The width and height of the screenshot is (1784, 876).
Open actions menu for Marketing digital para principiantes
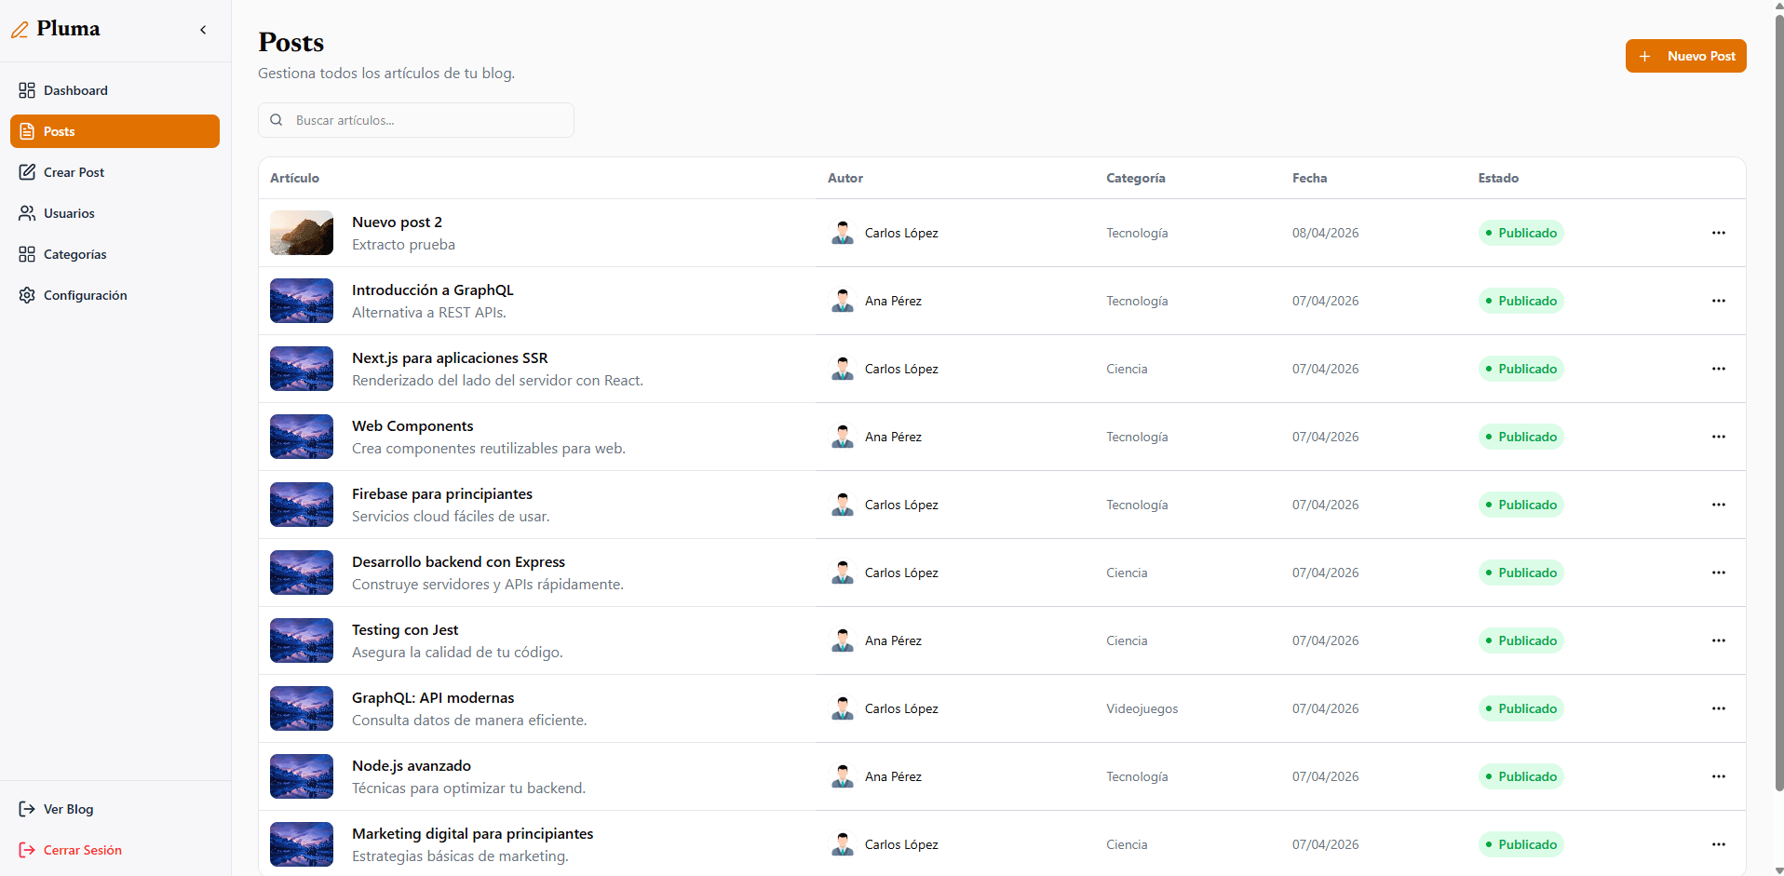tap(1719, 844)
